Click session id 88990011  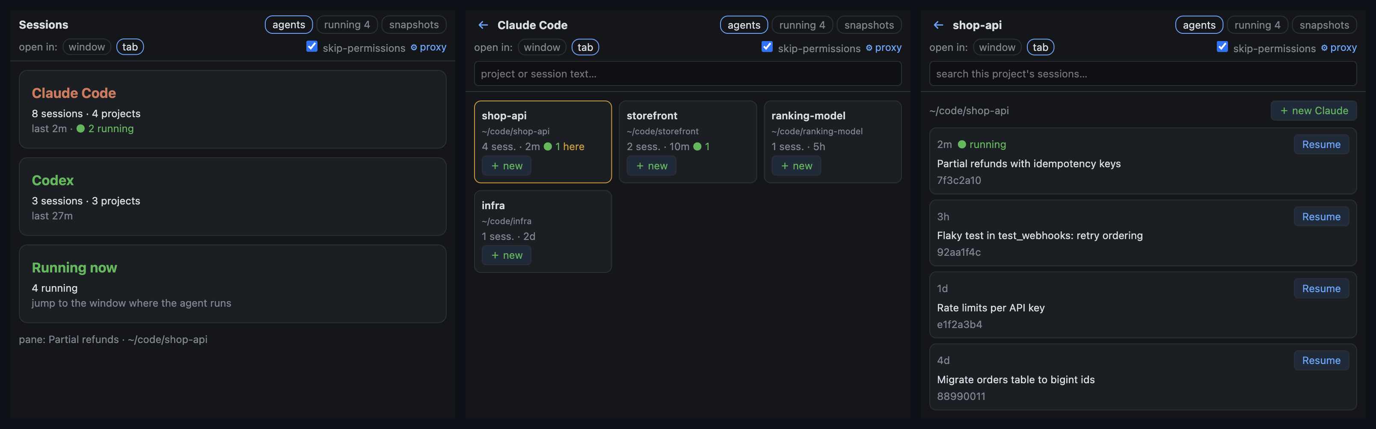(x=961, y=396)
